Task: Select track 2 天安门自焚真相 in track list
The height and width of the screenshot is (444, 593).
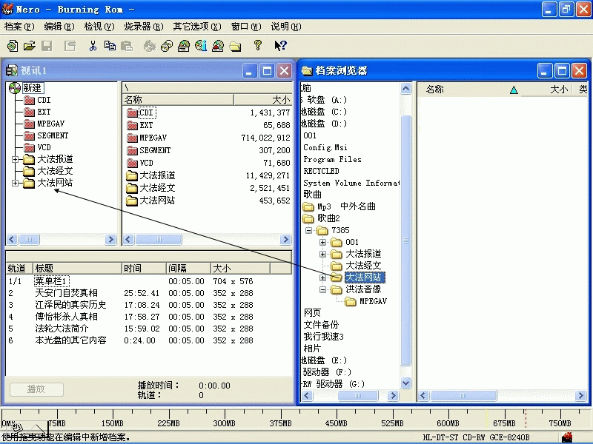Action: [x=66, y=293]
